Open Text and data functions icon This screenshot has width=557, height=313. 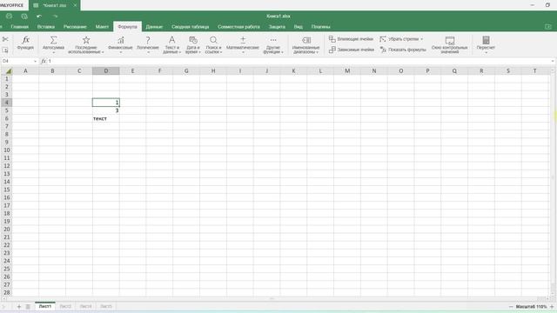tap(172, 40)
